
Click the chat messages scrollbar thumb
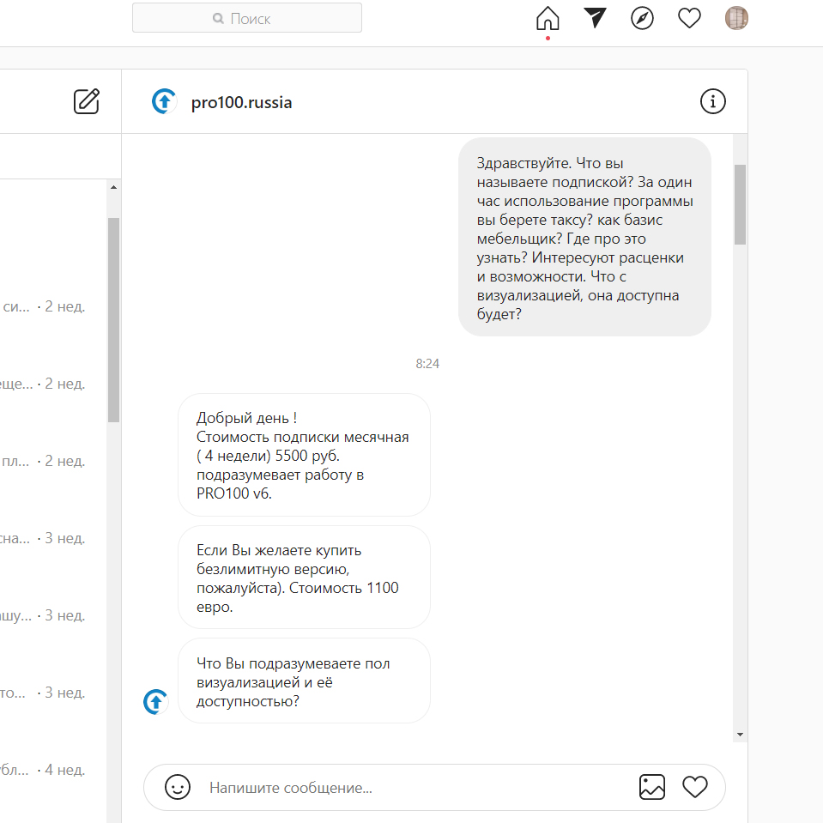tap(740, 204)
